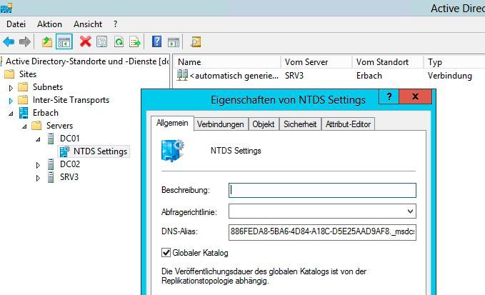
Task: Open the Aktion menu
Action: [x=49, y=24]
